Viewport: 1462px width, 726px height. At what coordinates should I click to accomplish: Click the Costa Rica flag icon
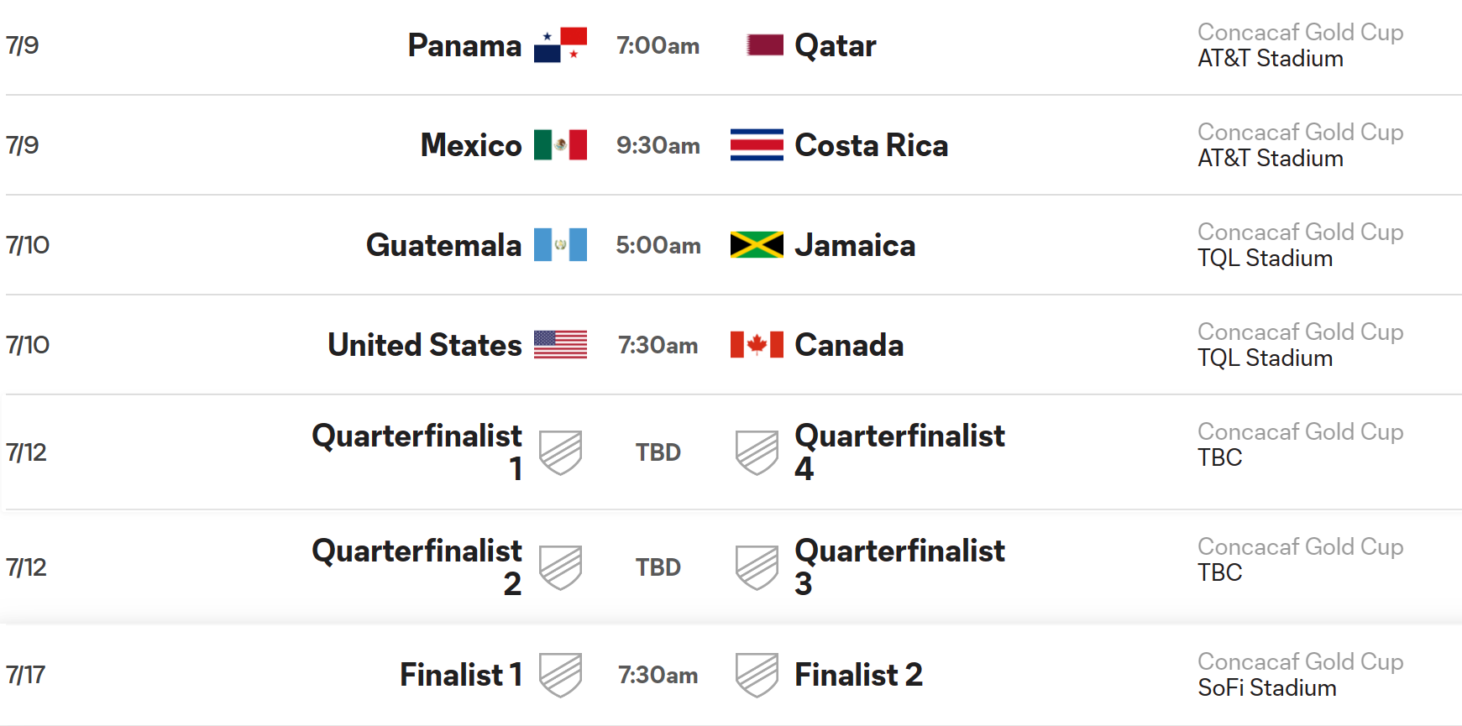click(757, 145)
